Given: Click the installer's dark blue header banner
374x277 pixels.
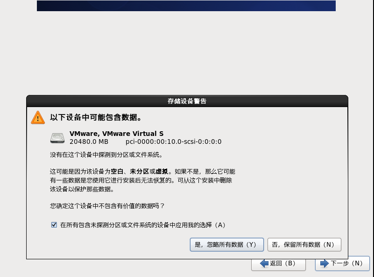Looking at the screenshot, I should (x=186, y=6).
